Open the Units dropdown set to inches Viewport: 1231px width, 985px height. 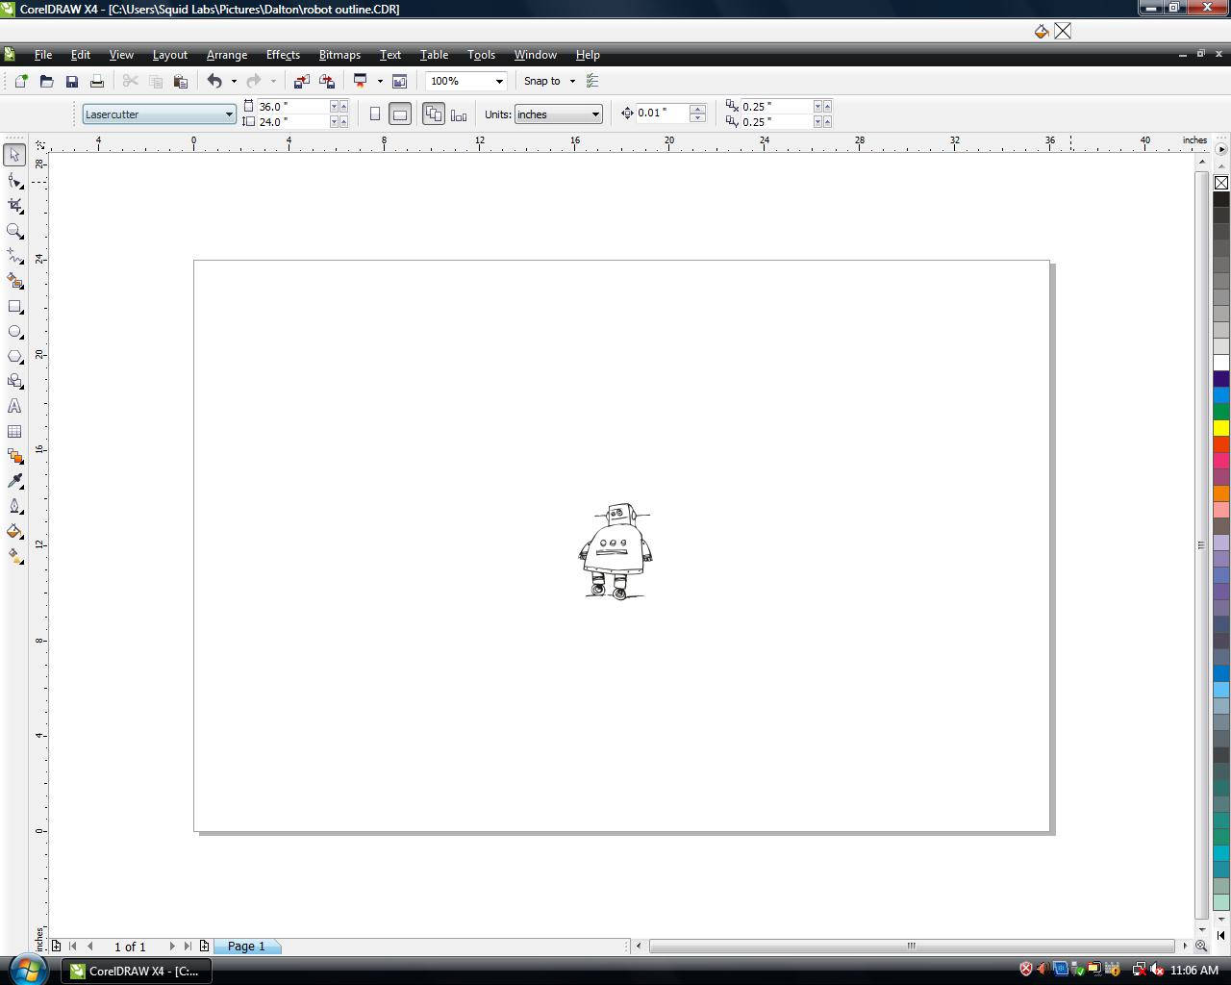coord(595,114)
